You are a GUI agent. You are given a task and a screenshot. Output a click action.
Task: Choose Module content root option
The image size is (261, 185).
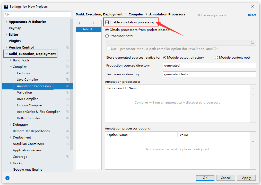(216, 58)
